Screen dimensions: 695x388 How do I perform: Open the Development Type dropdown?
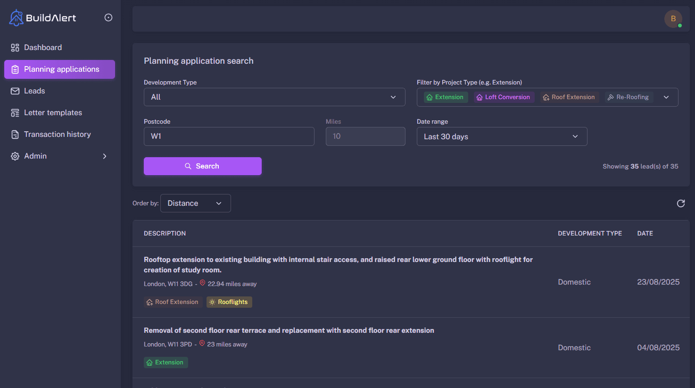coord(274,97)
